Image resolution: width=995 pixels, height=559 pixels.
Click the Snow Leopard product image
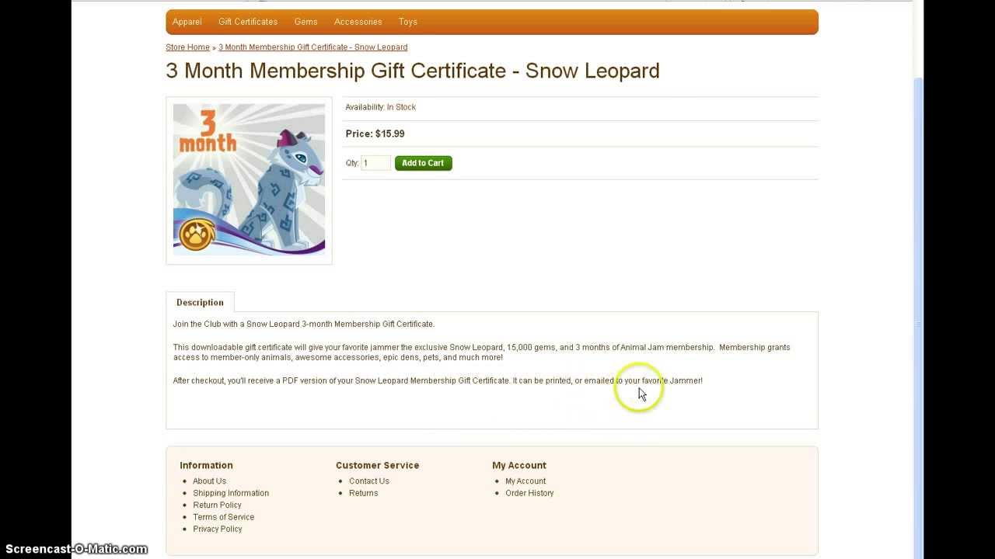(249, 180)
